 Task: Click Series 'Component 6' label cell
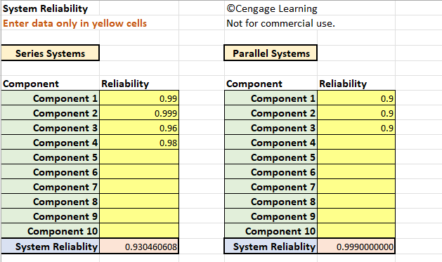pos(50,172)
